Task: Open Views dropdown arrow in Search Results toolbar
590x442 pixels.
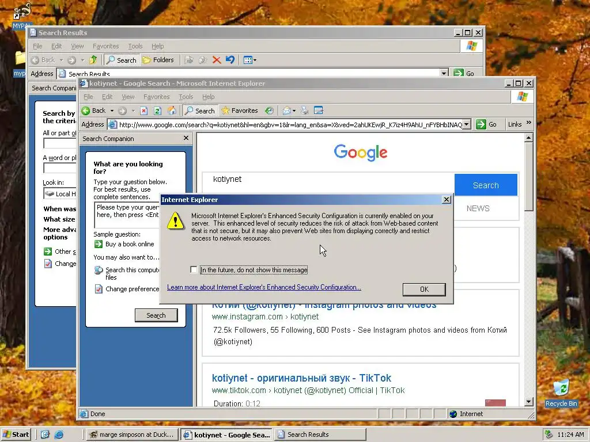Action: 255,60
